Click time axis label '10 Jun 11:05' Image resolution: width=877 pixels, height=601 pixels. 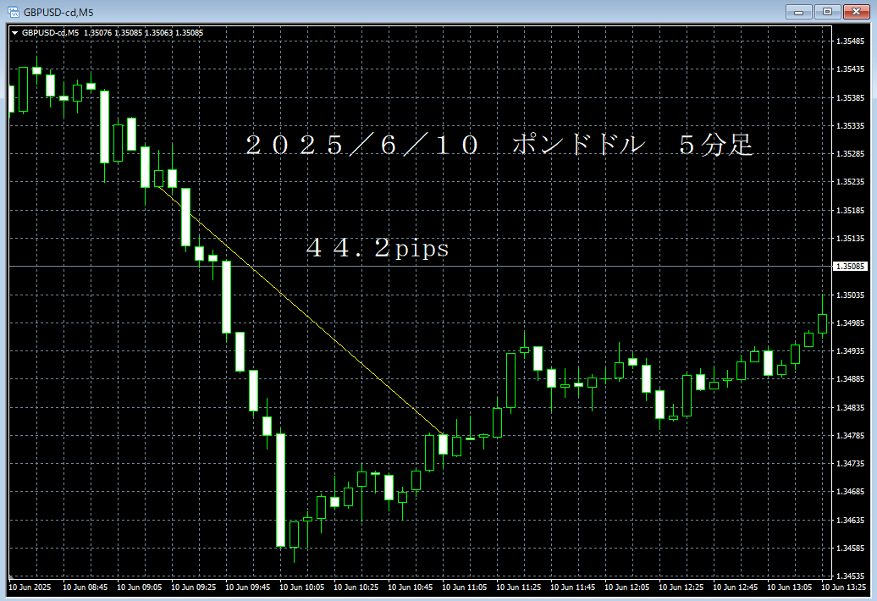click(464, 587)
